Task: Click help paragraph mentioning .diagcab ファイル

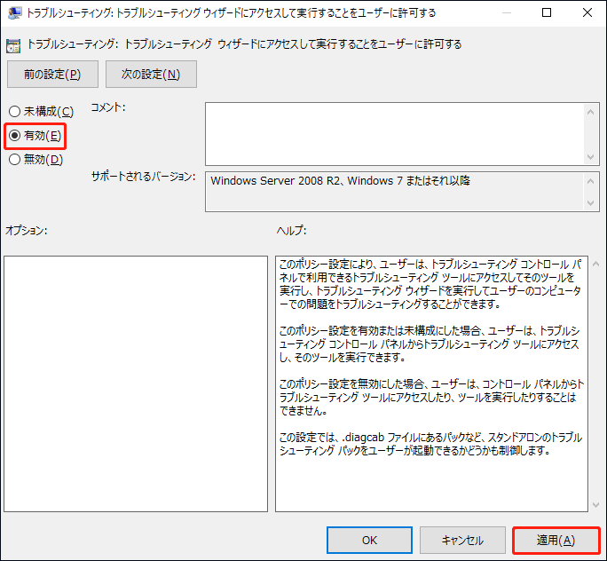Action: tap(430, 444)
